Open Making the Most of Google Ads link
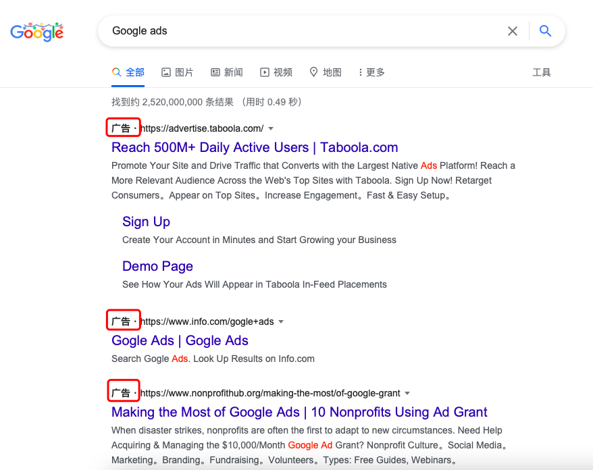This screenshot has height=470, width=593. pyautogui.click(x=299, y=412)
